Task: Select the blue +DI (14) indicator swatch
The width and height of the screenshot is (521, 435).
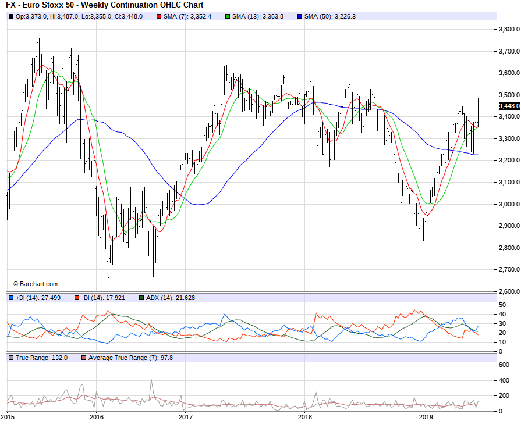Action: 11,298
